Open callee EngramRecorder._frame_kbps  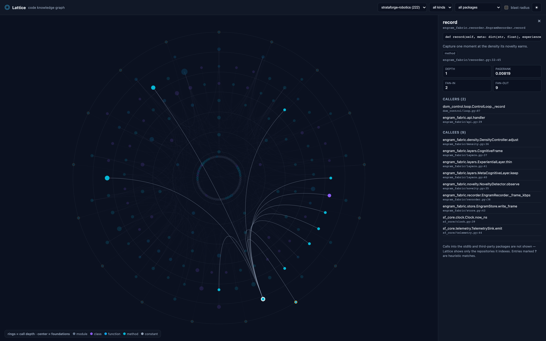492,197
